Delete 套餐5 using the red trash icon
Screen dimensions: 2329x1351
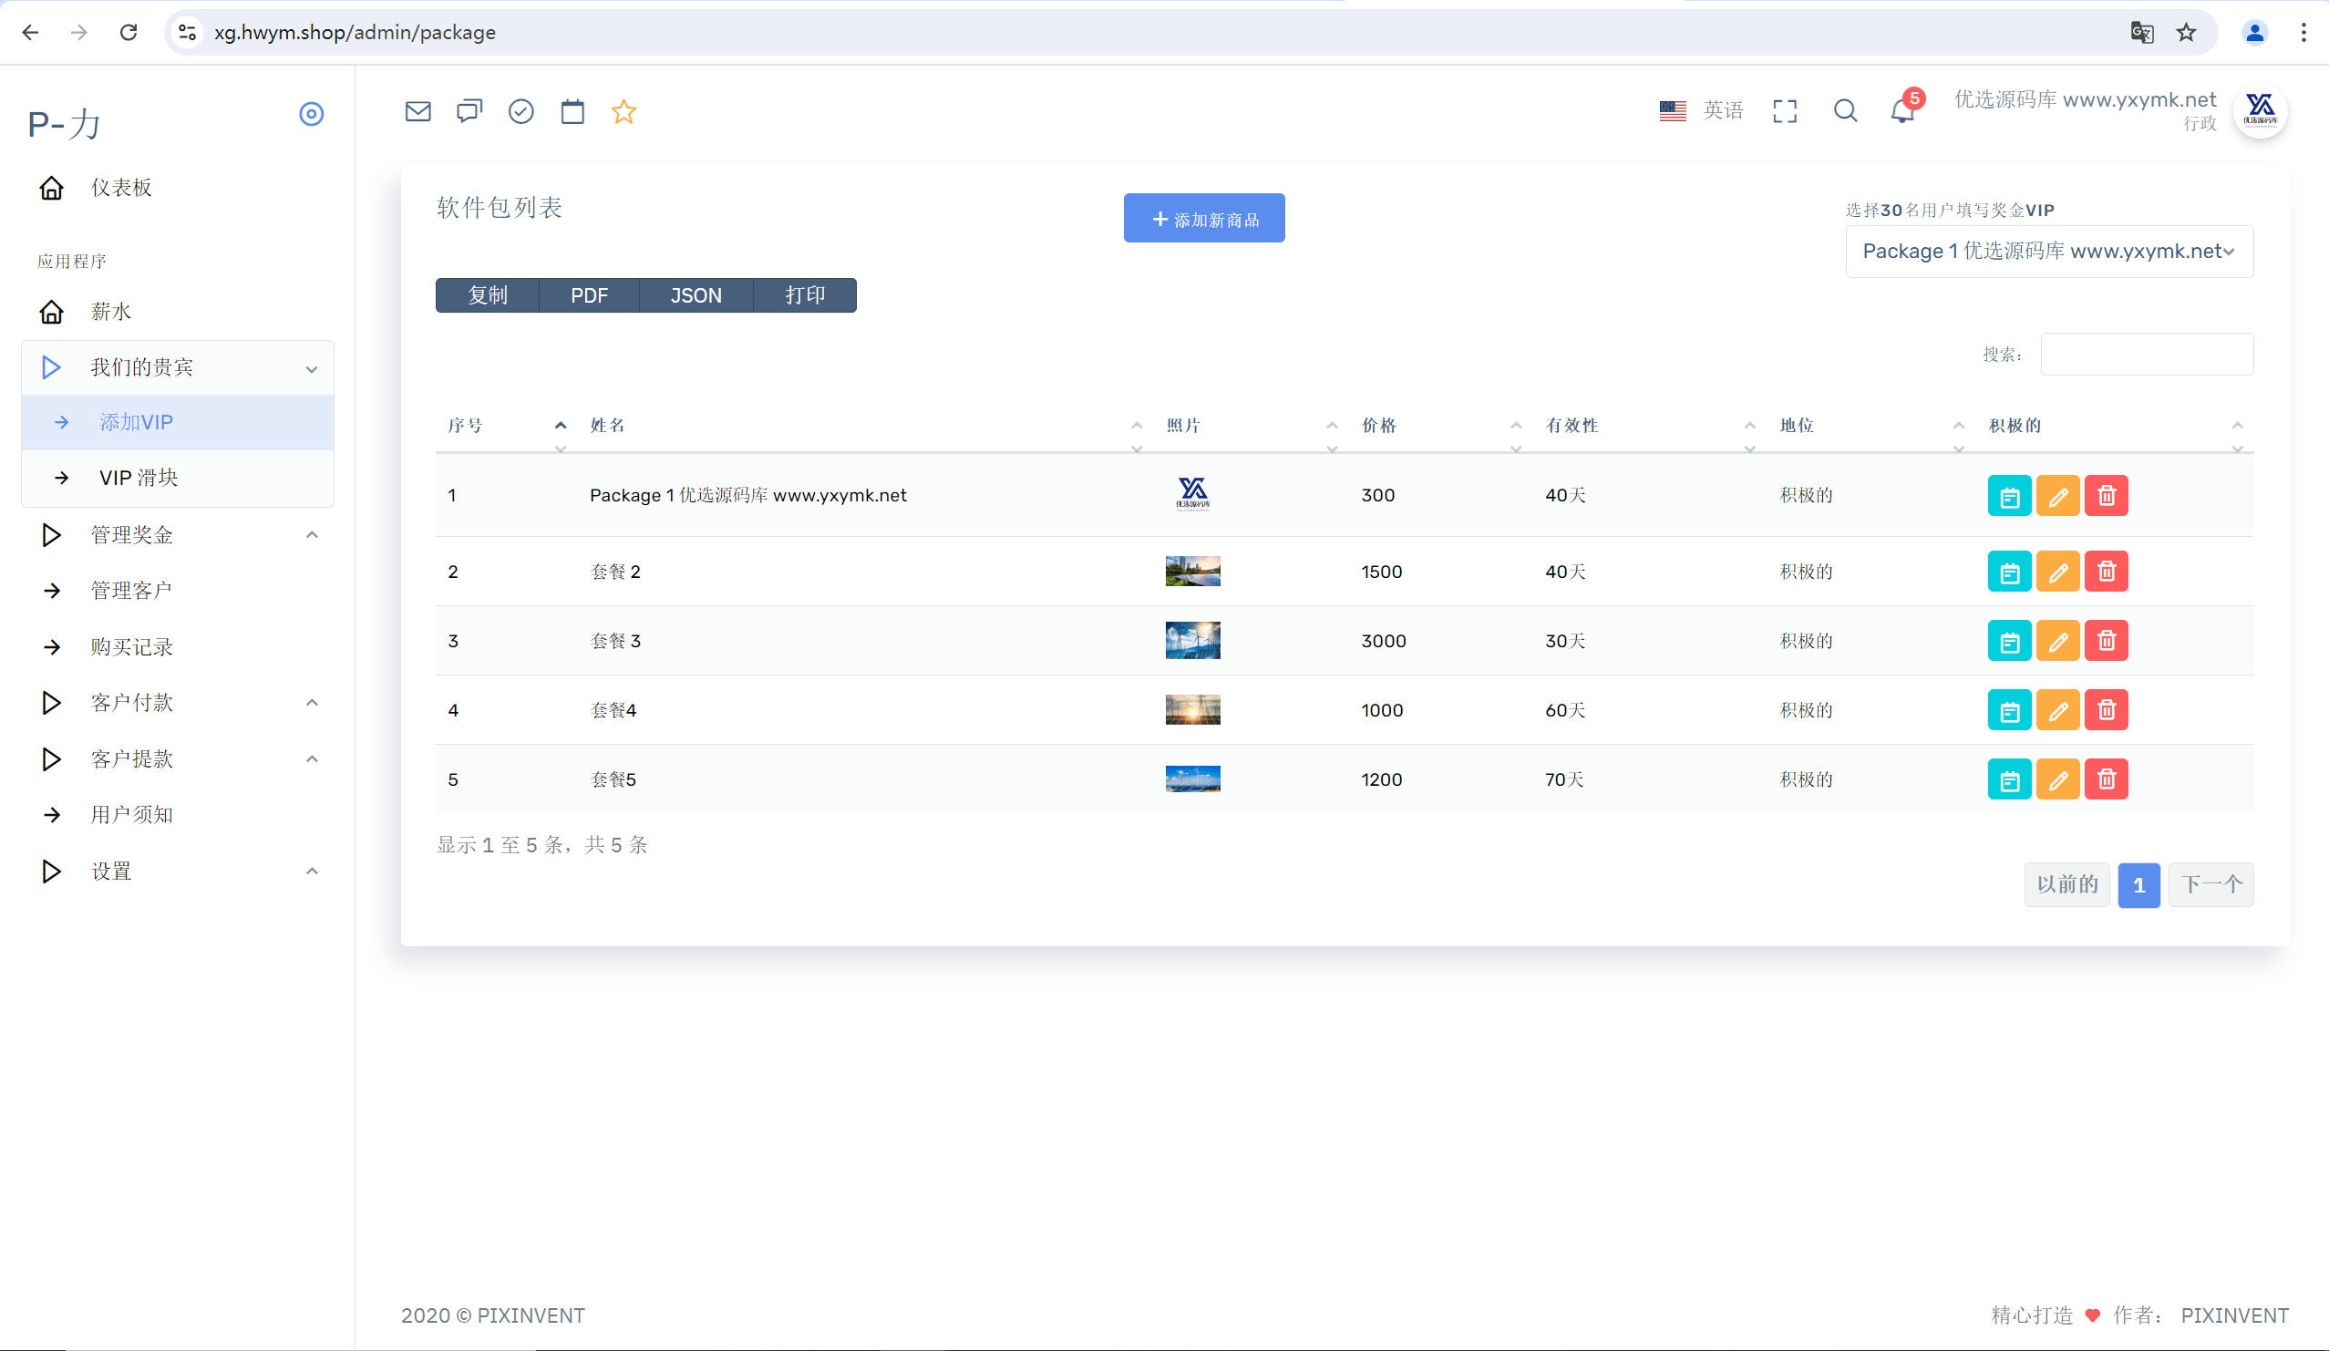point(2107,780)
